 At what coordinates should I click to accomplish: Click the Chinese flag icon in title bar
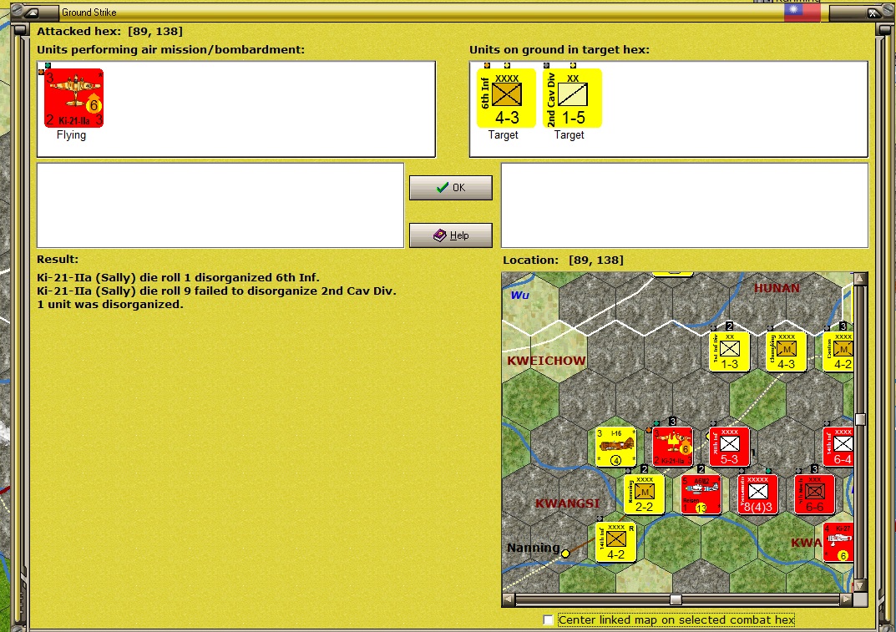click(802, 12)
